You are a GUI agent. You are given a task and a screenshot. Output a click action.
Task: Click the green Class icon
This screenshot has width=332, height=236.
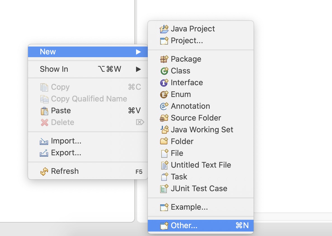coord(164,71)
